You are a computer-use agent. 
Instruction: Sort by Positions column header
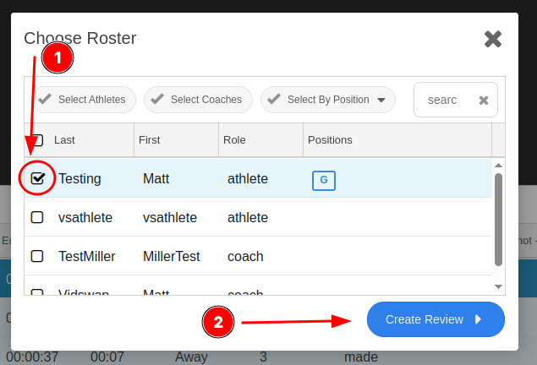tap(330, 140)
